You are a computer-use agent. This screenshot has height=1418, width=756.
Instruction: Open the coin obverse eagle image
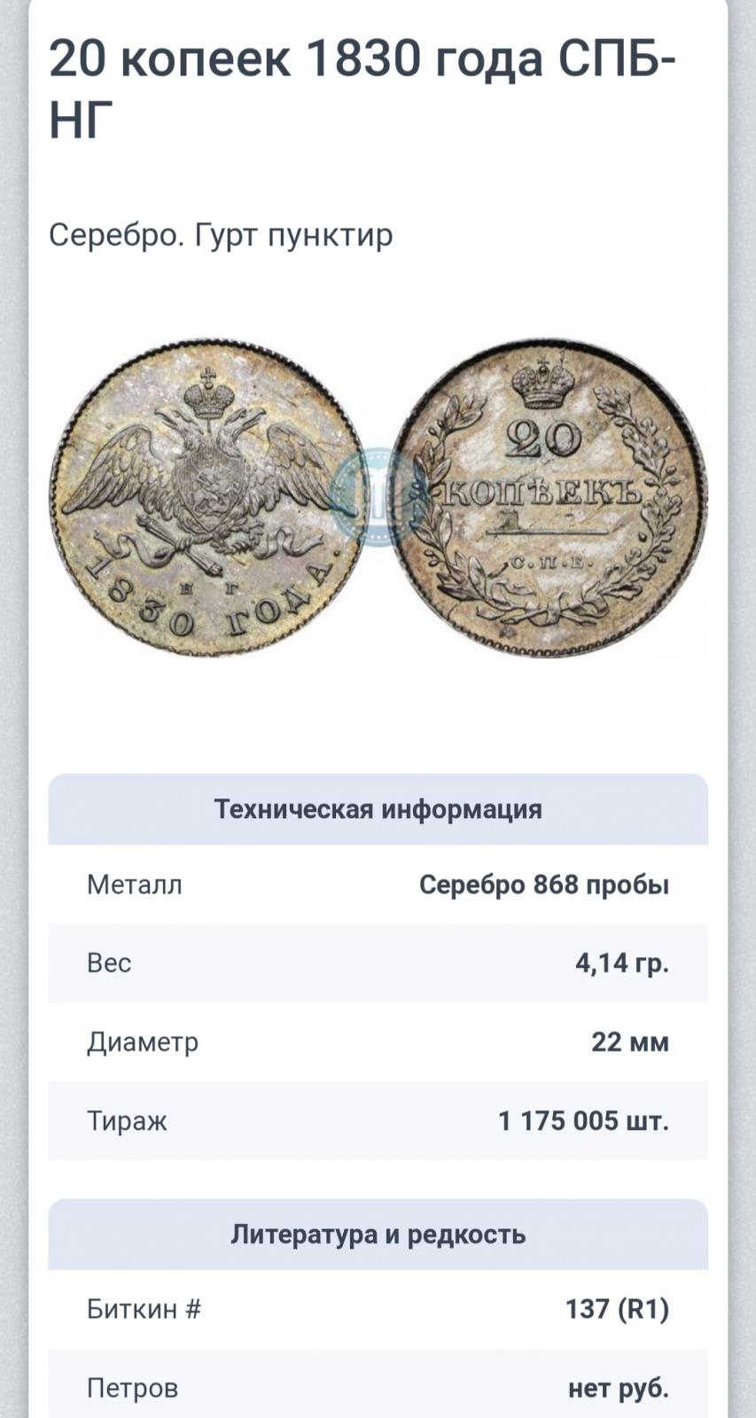click(x=206, y=497)
